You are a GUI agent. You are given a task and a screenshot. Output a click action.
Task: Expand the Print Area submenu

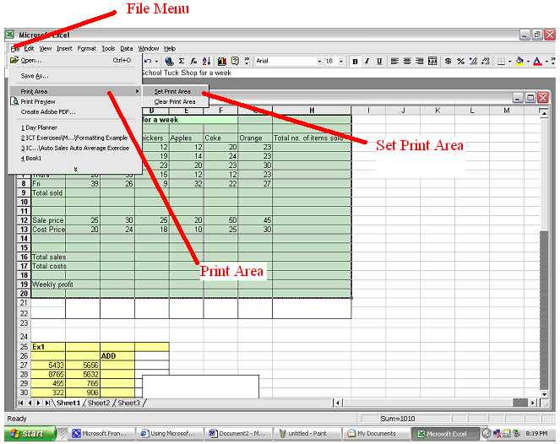point(75,91)
